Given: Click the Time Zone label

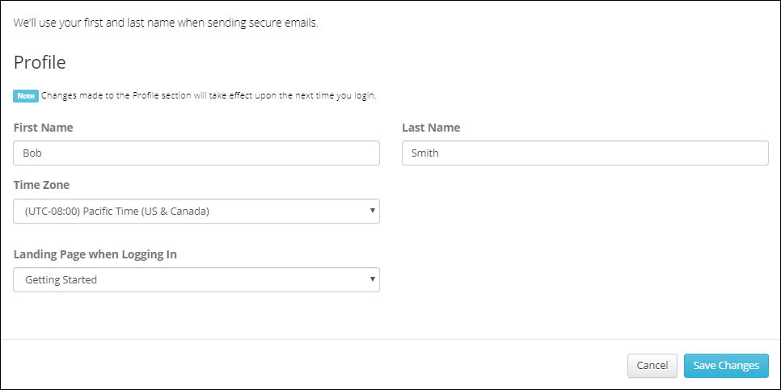Looking at the screenshot, I should pyautogui.click(x=41, y=186).
